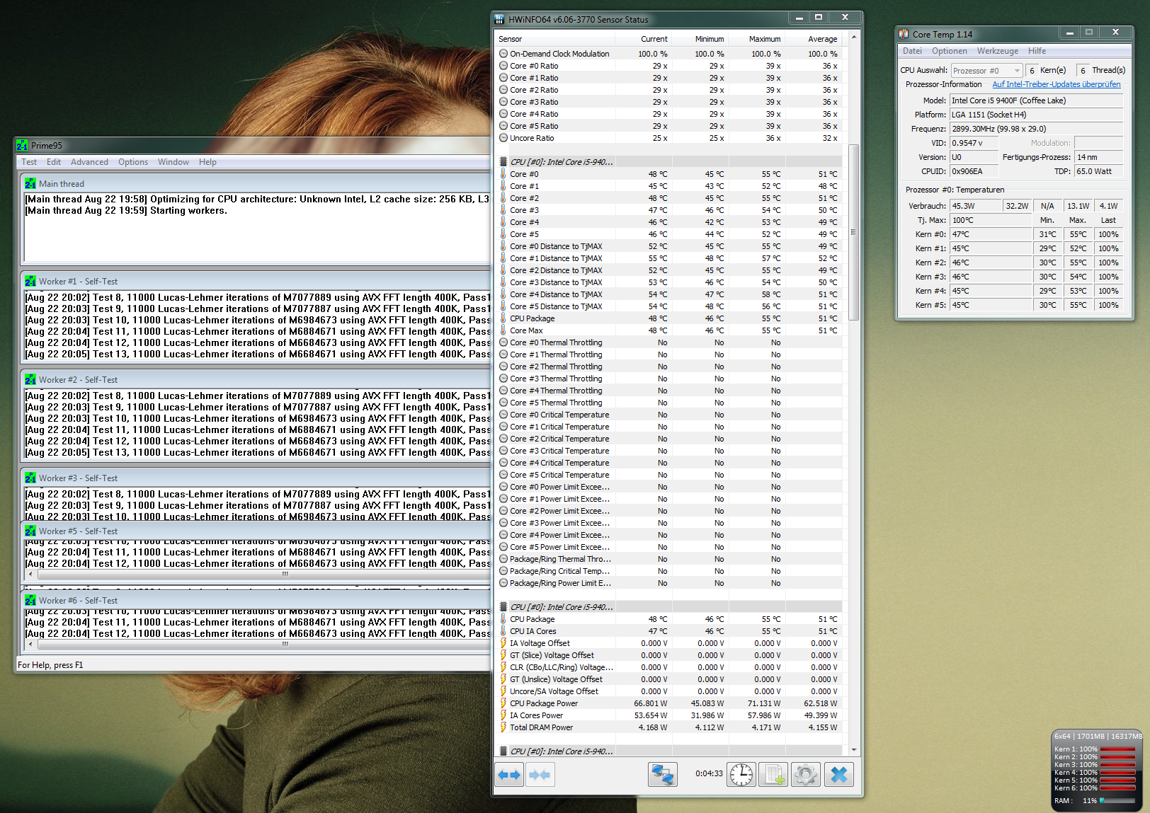Click the Prime95 title bar application icon
This screenshot has width=1150, height=813.
(x=23, y=145)
